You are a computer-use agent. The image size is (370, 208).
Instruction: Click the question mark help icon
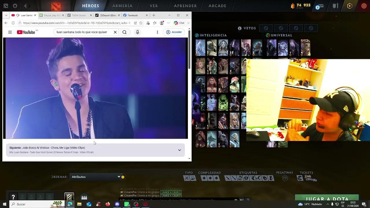[13, 197]
